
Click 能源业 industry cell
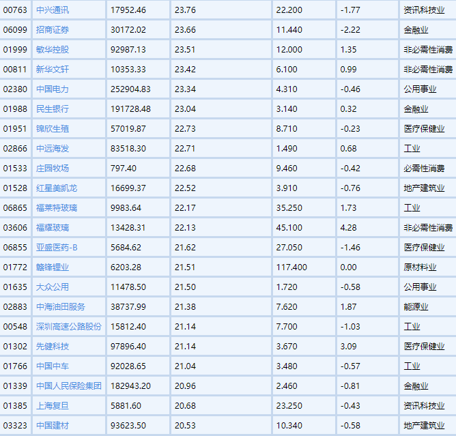click(x=416, y=306)
